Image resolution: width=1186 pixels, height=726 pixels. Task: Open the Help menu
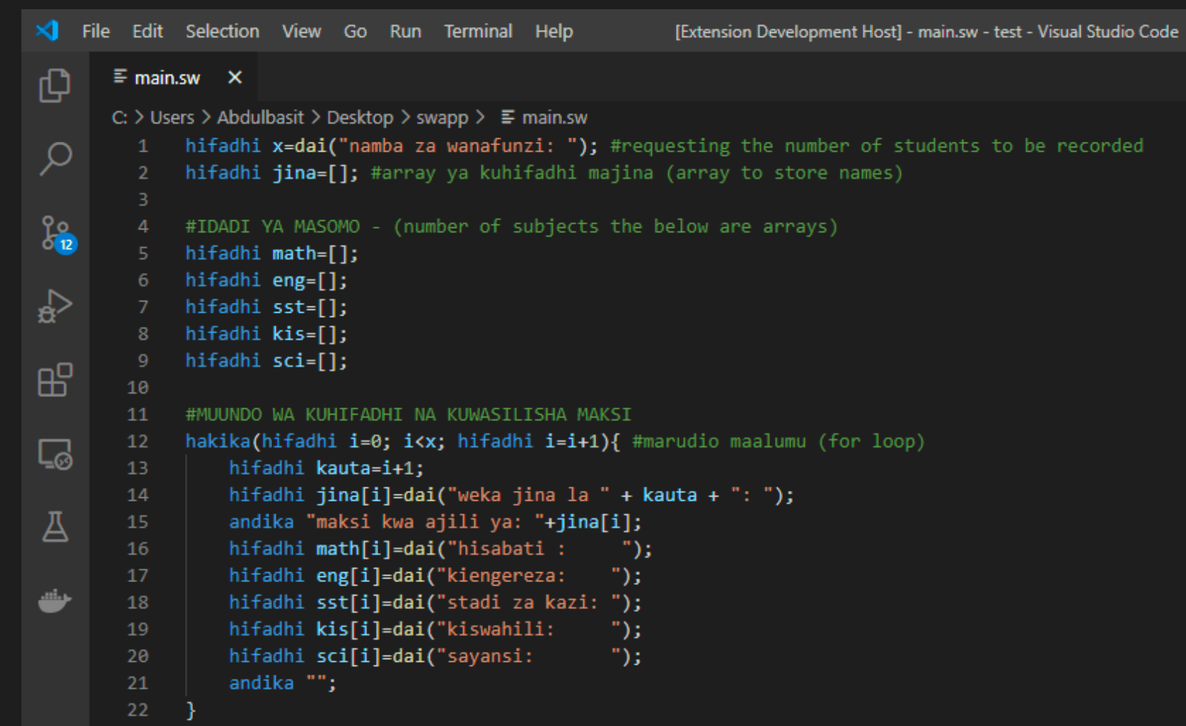(554, 31)
